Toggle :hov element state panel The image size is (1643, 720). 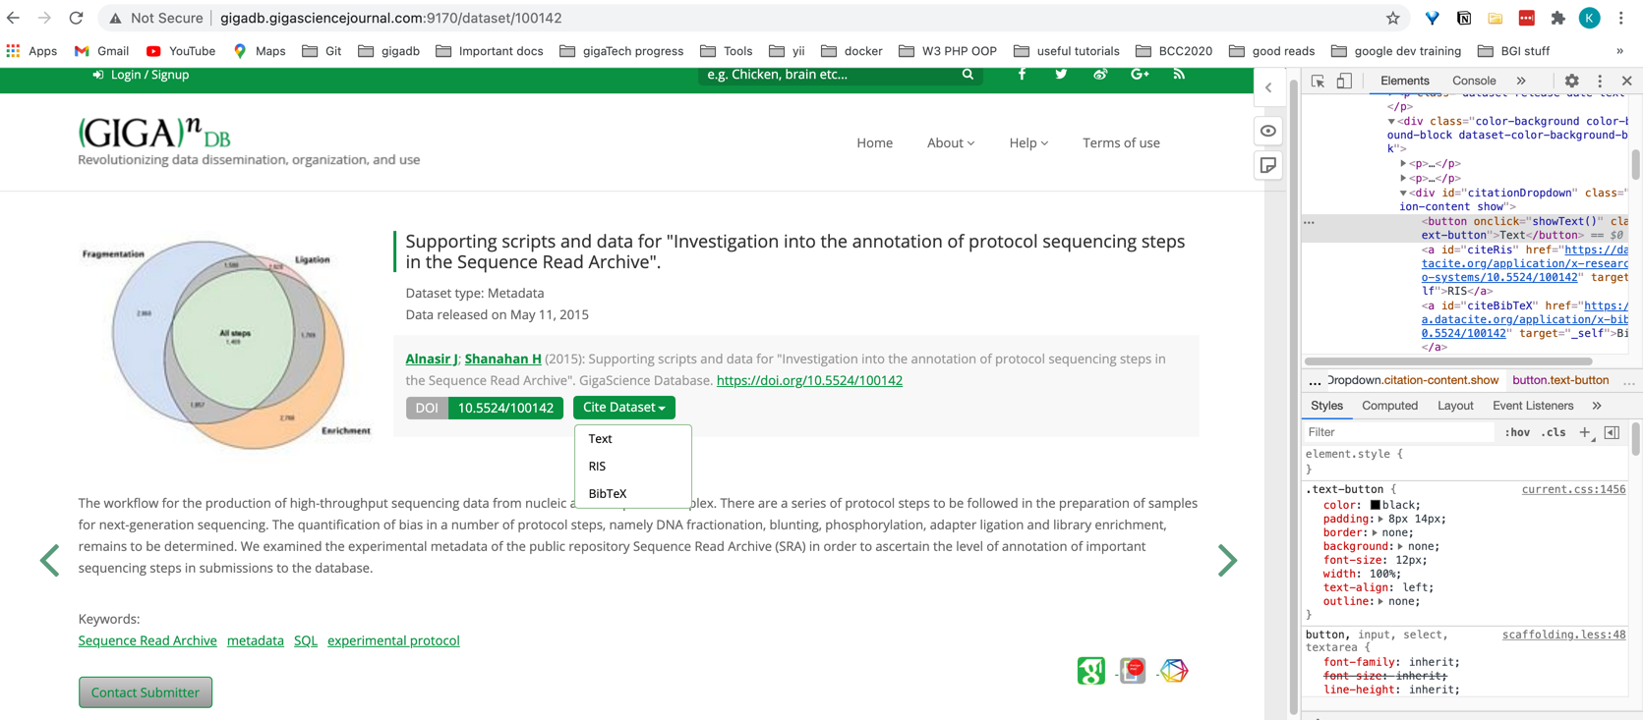coord(1517,432)
